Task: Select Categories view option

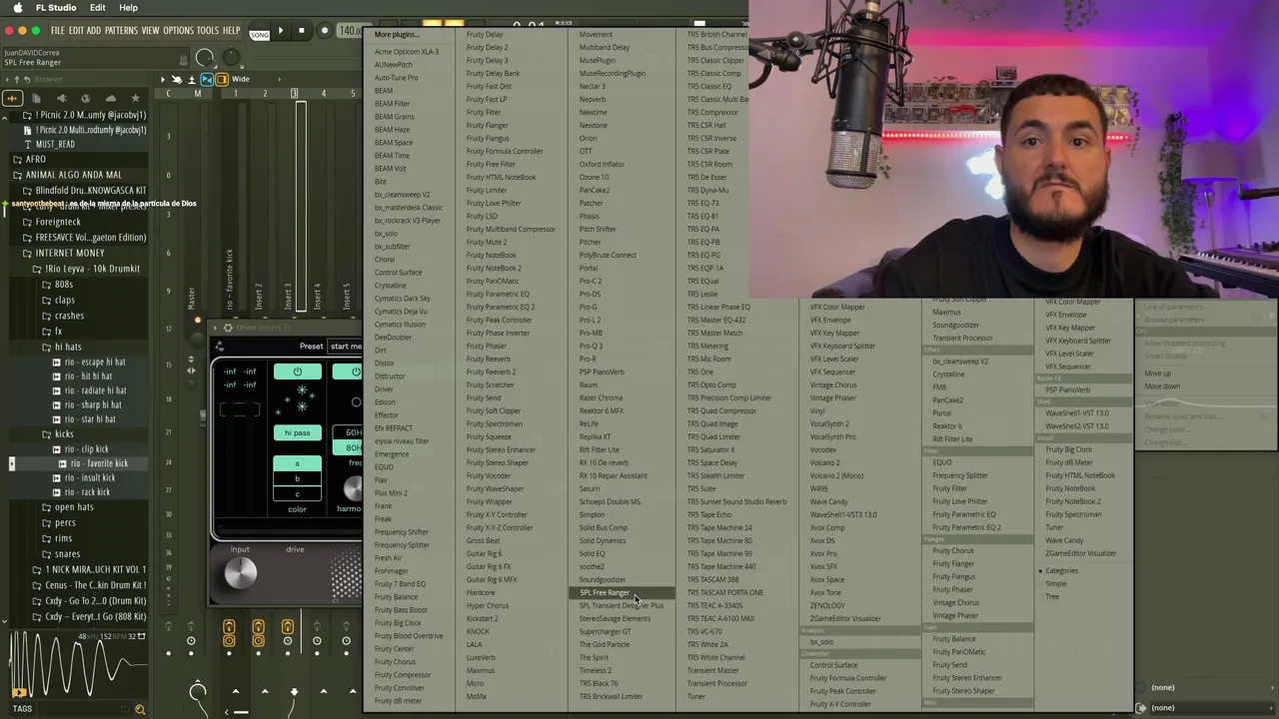Action: (1061, 571)
